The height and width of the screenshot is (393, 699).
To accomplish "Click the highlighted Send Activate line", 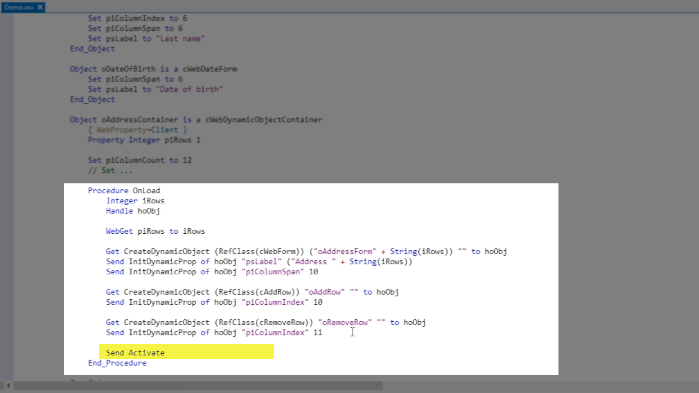I will tap(135, 353).
